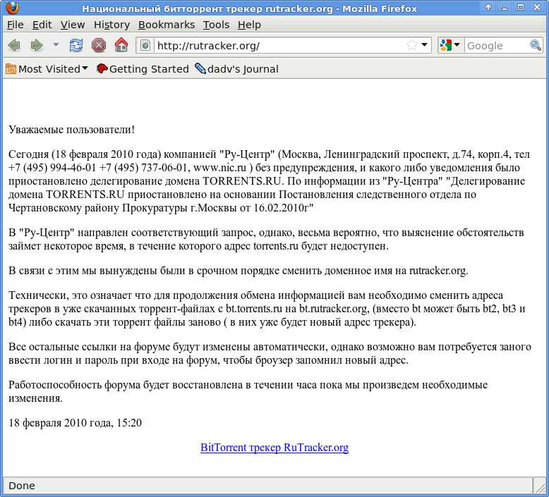
Task: Open the Edit menu
Action: (42, 25)
